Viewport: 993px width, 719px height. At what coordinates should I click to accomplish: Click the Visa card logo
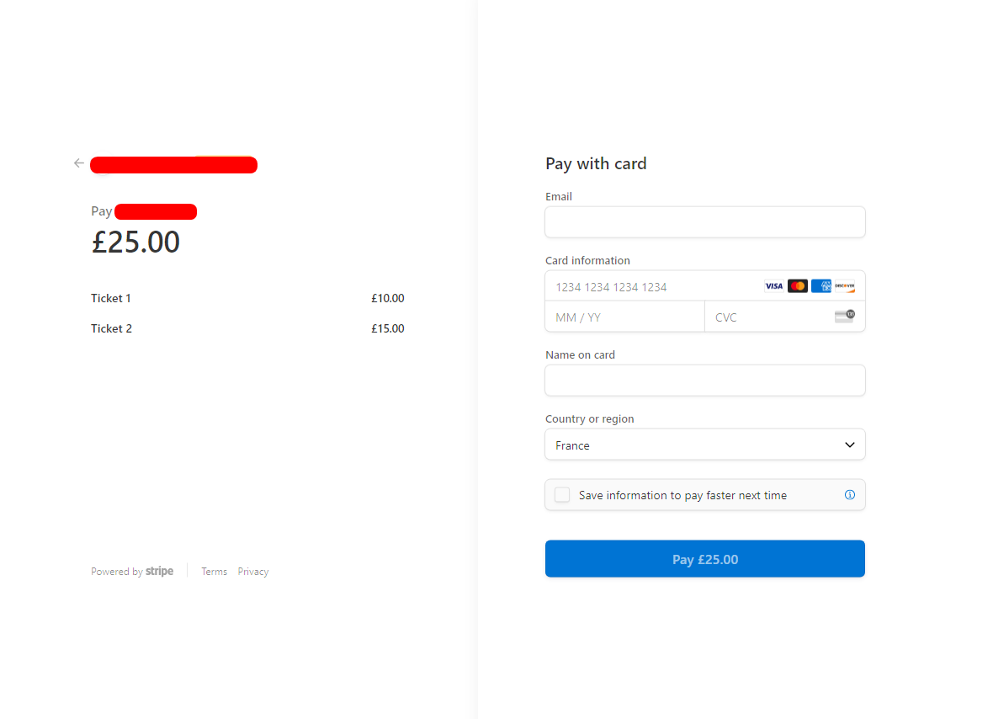774,286
